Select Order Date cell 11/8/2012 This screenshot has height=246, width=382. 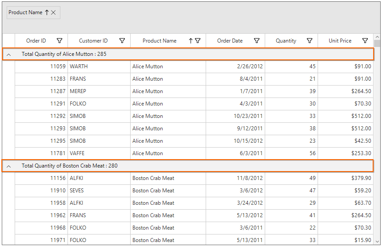coord(235,178)
